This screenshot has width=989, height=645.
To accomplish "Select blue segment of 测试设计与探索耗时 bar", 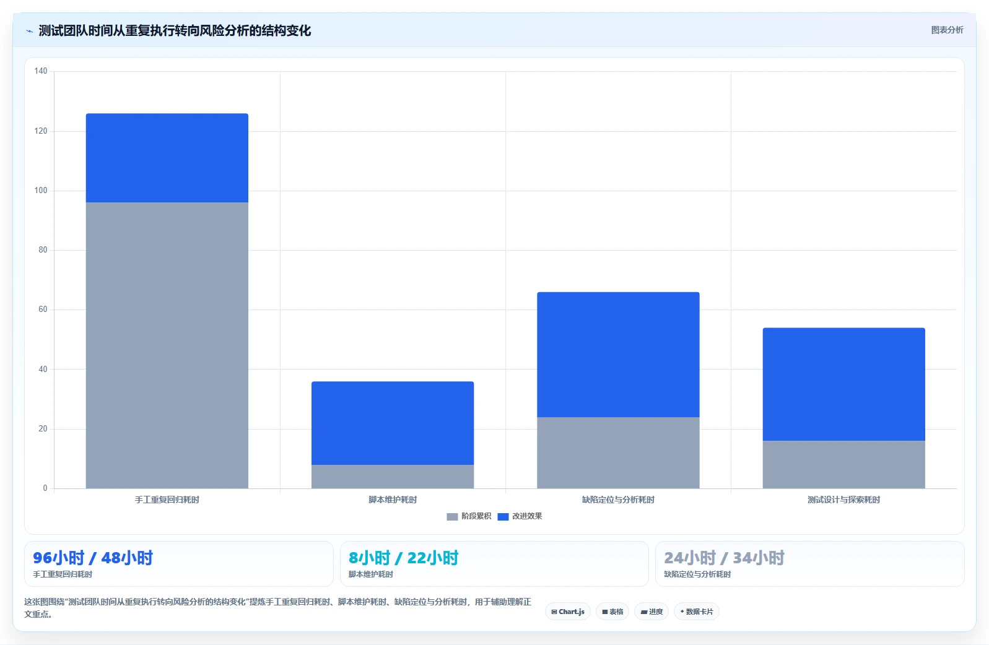I will [x=843, y=384].
